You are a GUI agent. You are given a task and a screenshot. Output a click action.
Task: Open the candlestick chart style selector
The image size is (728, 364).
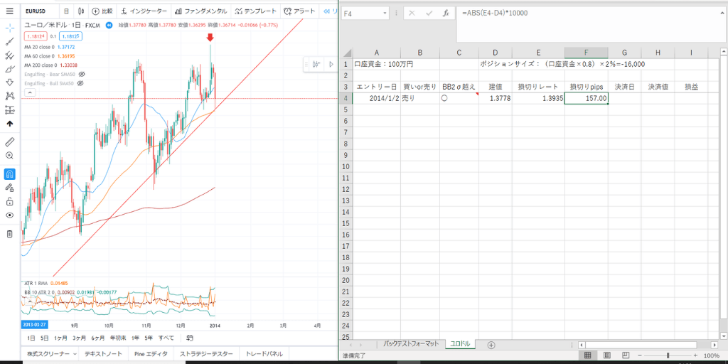point(81,11)
